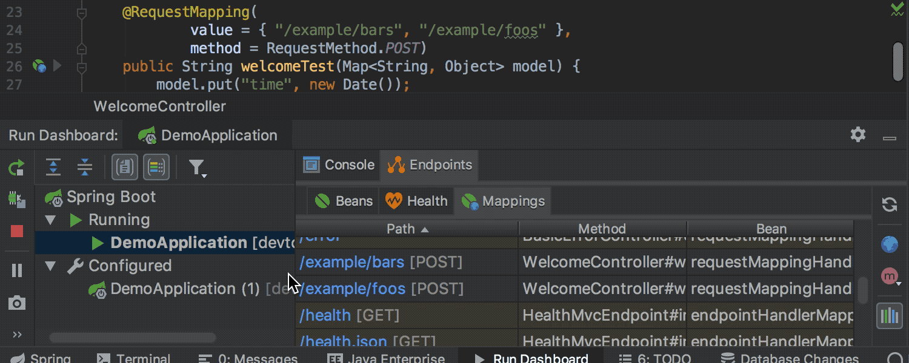Click the endpointHandlerMapp cell for /health [GET]

(x=771, y=315)
